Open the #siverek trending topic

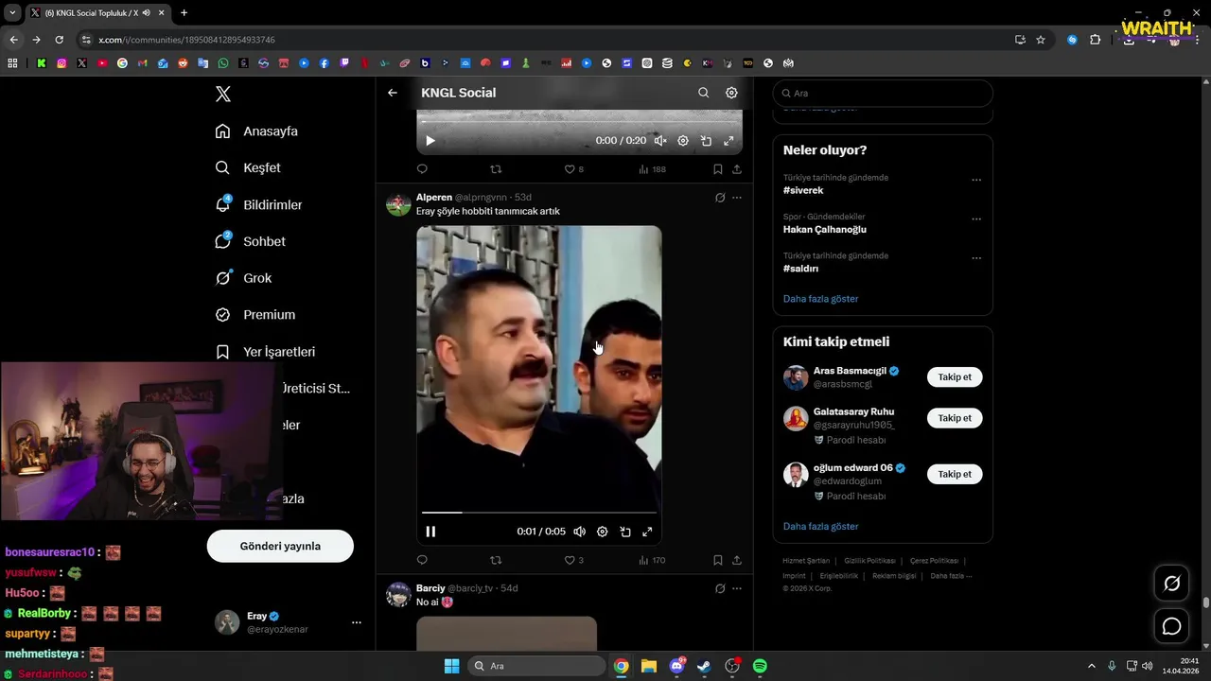[x=803, y=190]
